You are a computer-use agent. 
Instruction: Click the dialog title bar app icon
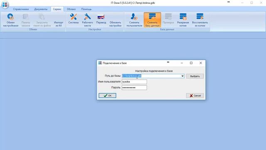(100, 63)
